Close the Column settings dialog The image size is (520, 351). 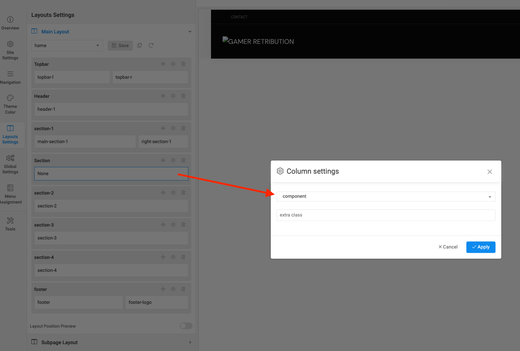pos(490,172)
